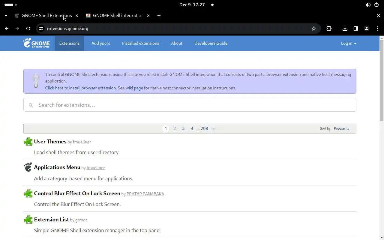Open the tab search dropdown chevron

(x=6, y=16)
